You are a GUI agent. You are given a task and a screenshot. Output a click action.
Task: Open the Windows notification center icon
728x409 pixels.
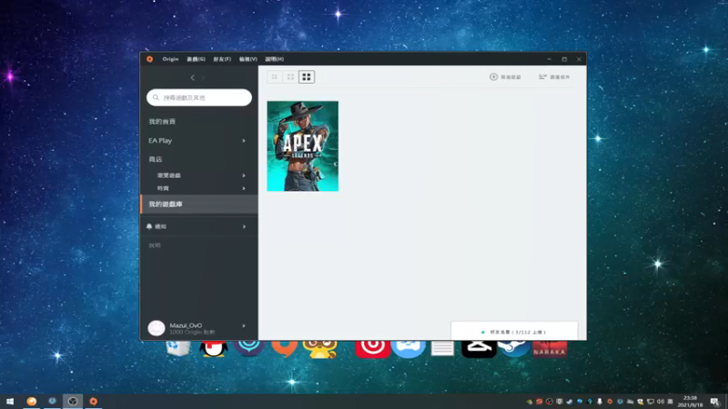(715, 402)
